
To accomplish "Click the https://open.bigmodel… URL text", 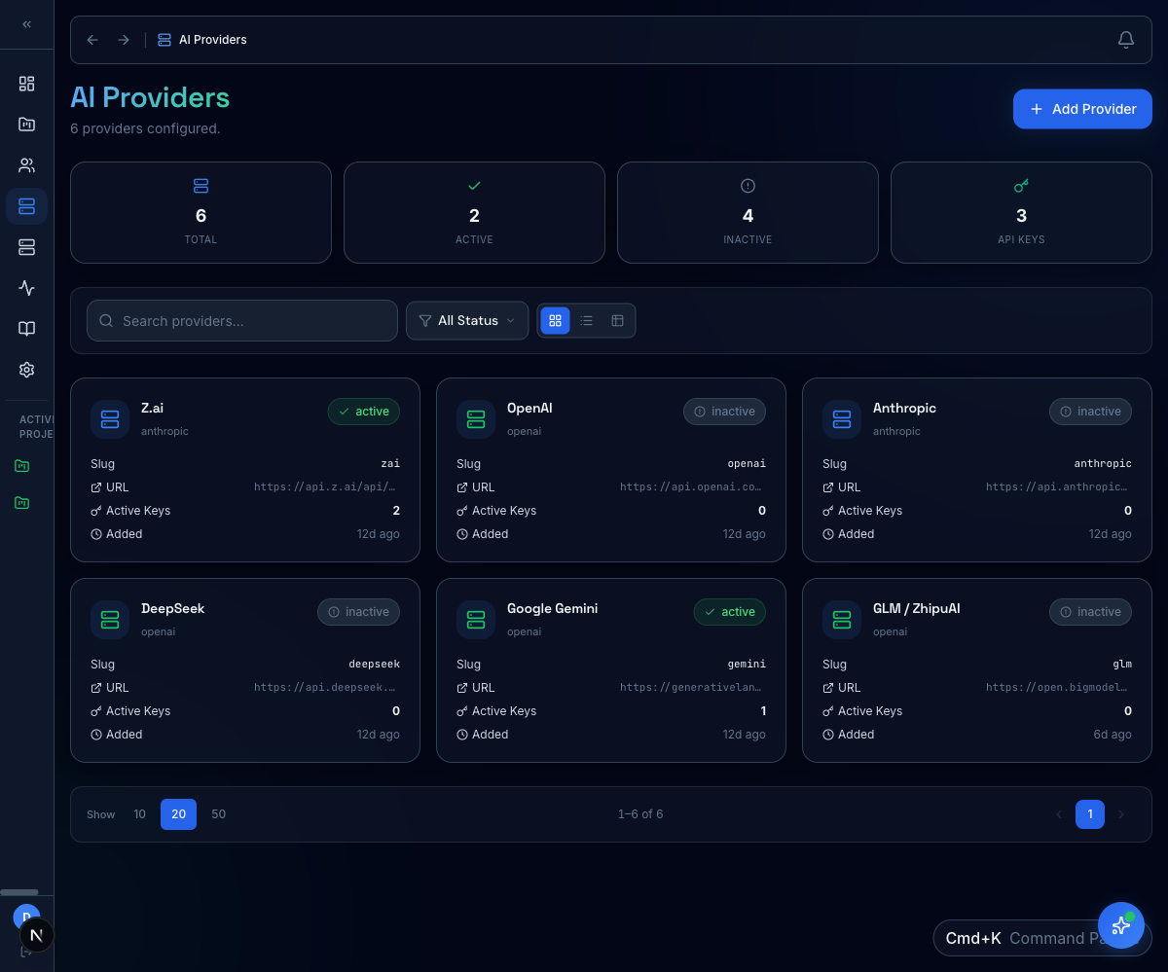I will (x=1059, y=688).
